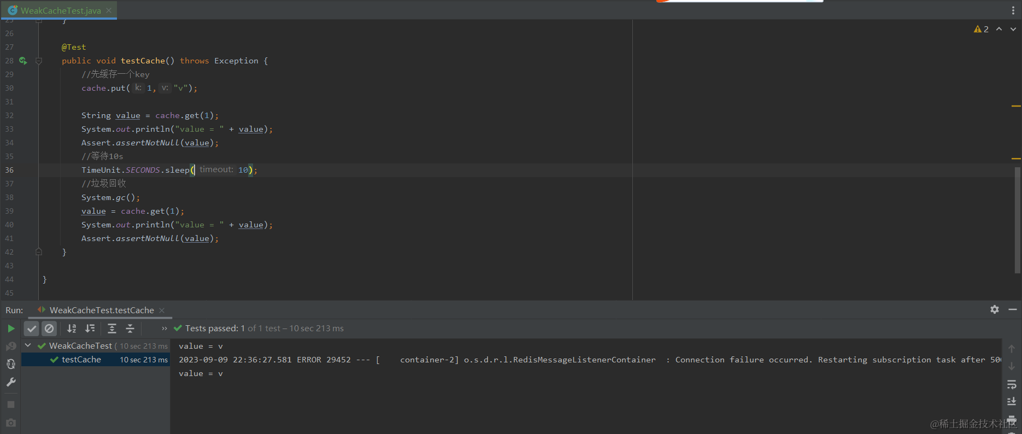Click the ERROR log line in console
Screen dimensions: 1022x434
click(x=590, y=360)
